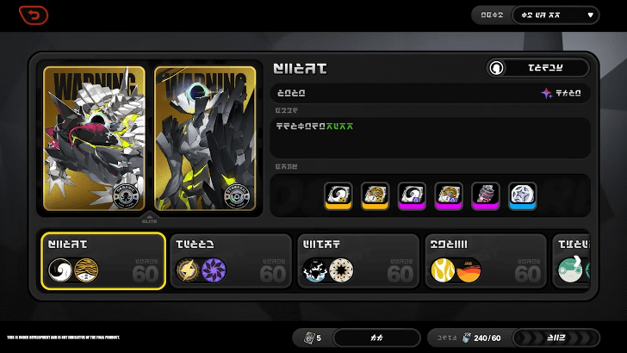
Task: Click the red back arrow icon
Action: (34, 15)
